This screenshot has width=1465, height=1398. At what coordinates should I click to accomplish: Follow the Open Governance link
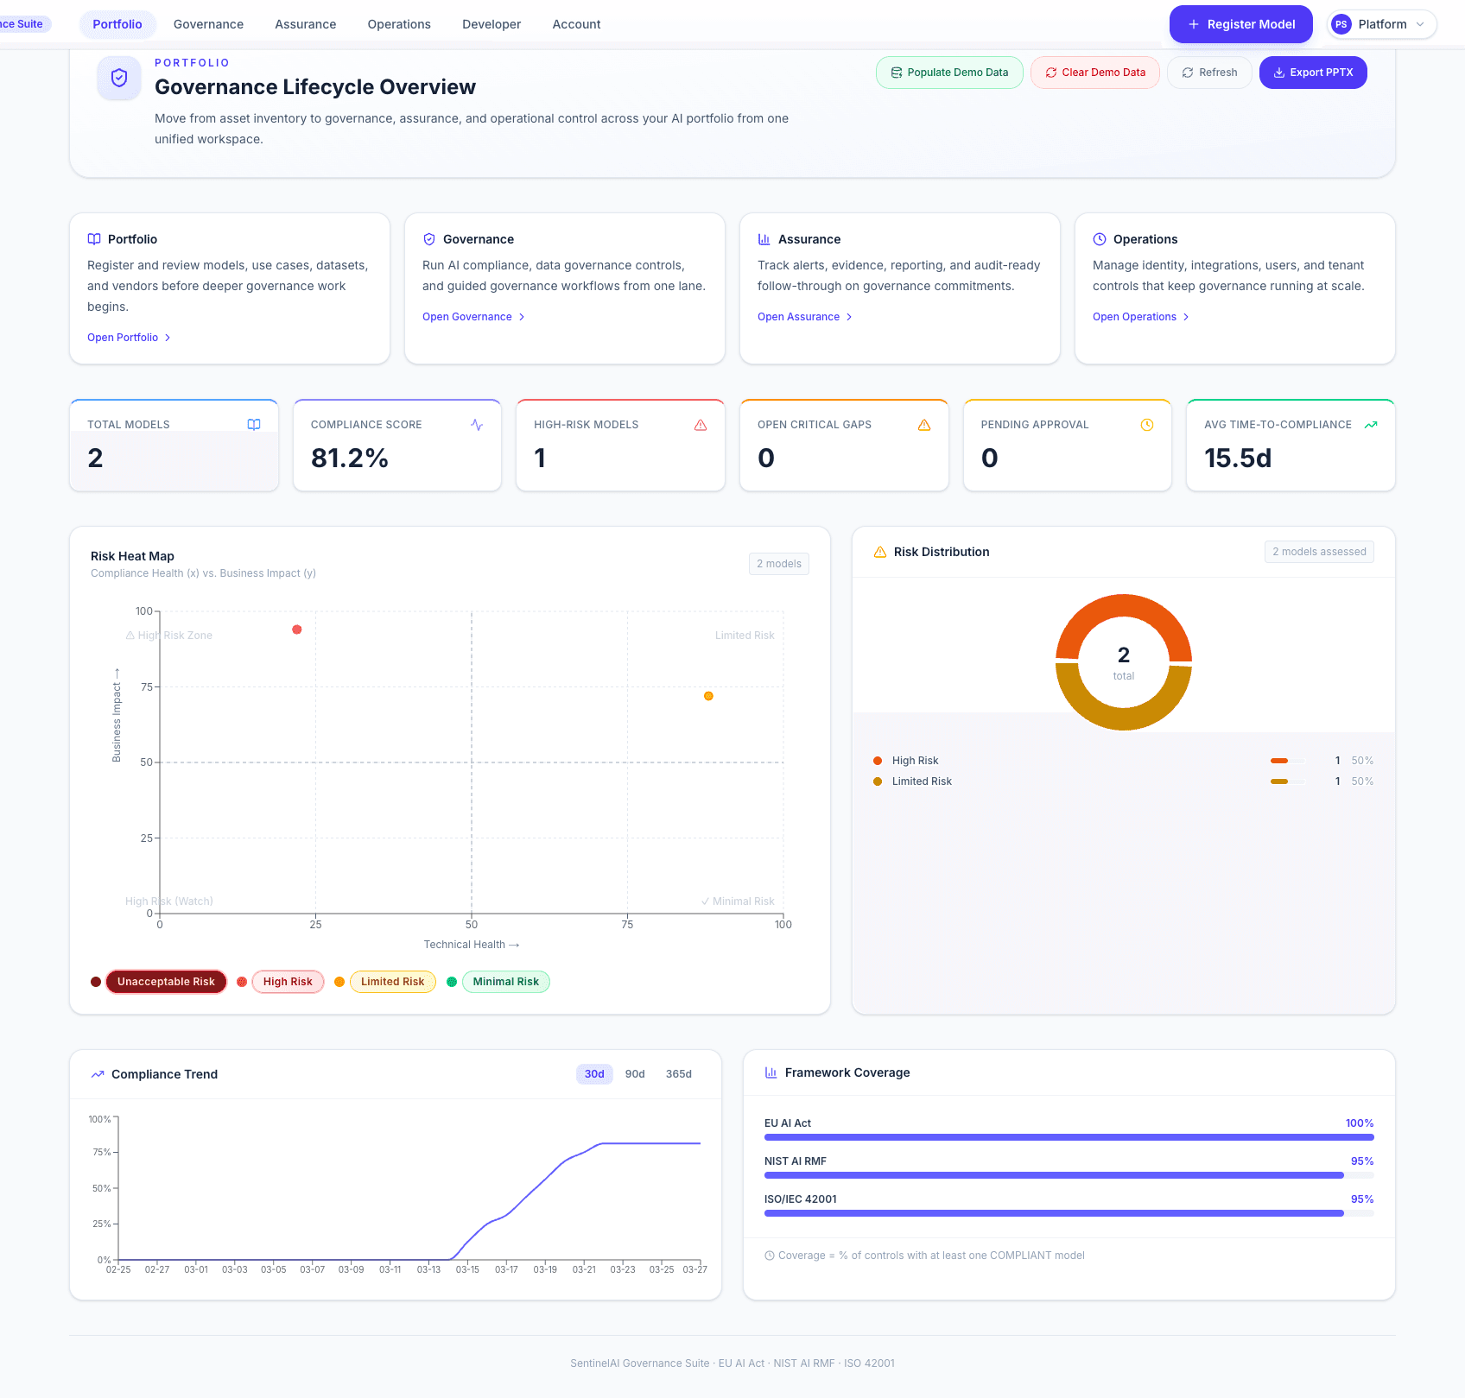pyautogui.click(x=473, y=317)
